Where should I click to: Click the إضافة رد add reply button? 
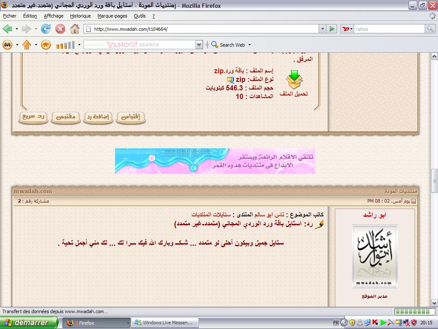pos(98,117)
